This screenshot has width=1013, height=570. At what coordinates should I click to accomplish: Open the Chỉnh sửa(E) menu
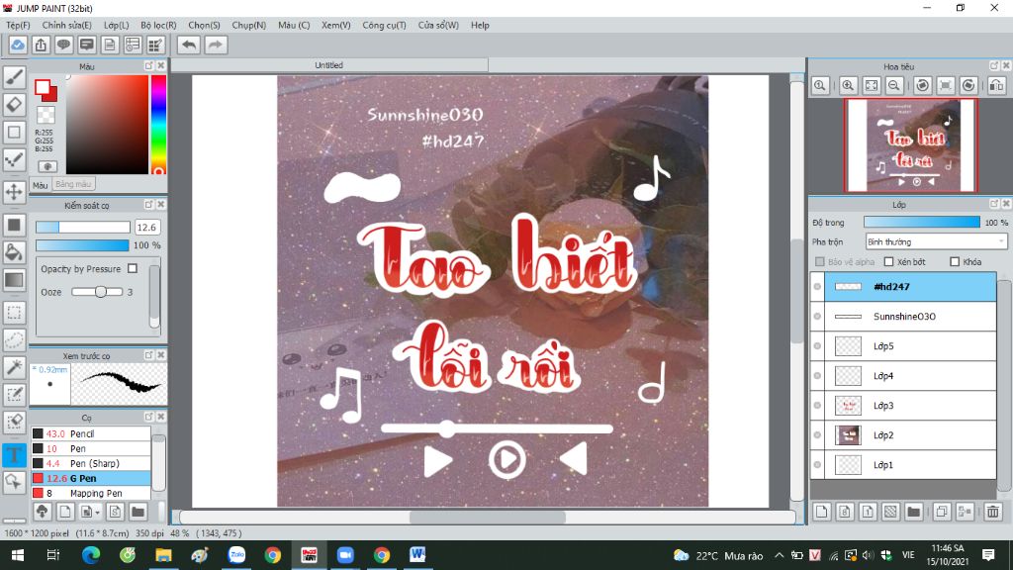[66, 25]
